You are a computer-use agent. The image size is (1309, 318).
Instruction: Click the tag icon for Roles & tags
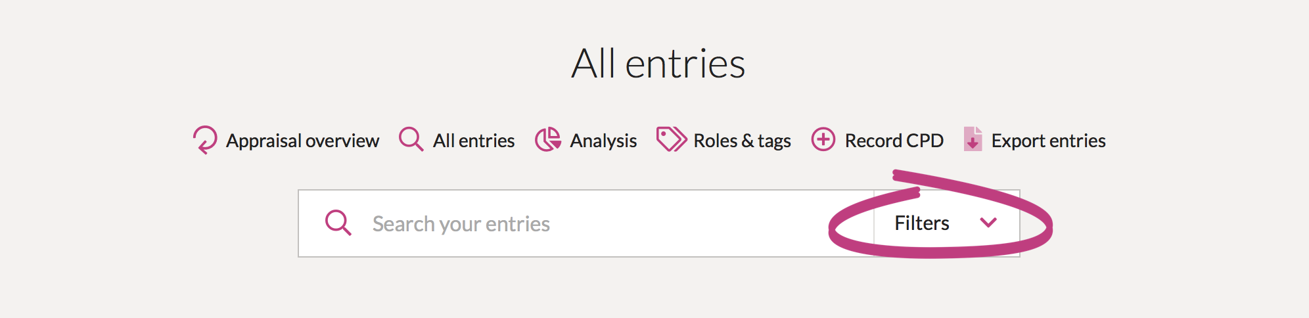[x=671, y=139]
